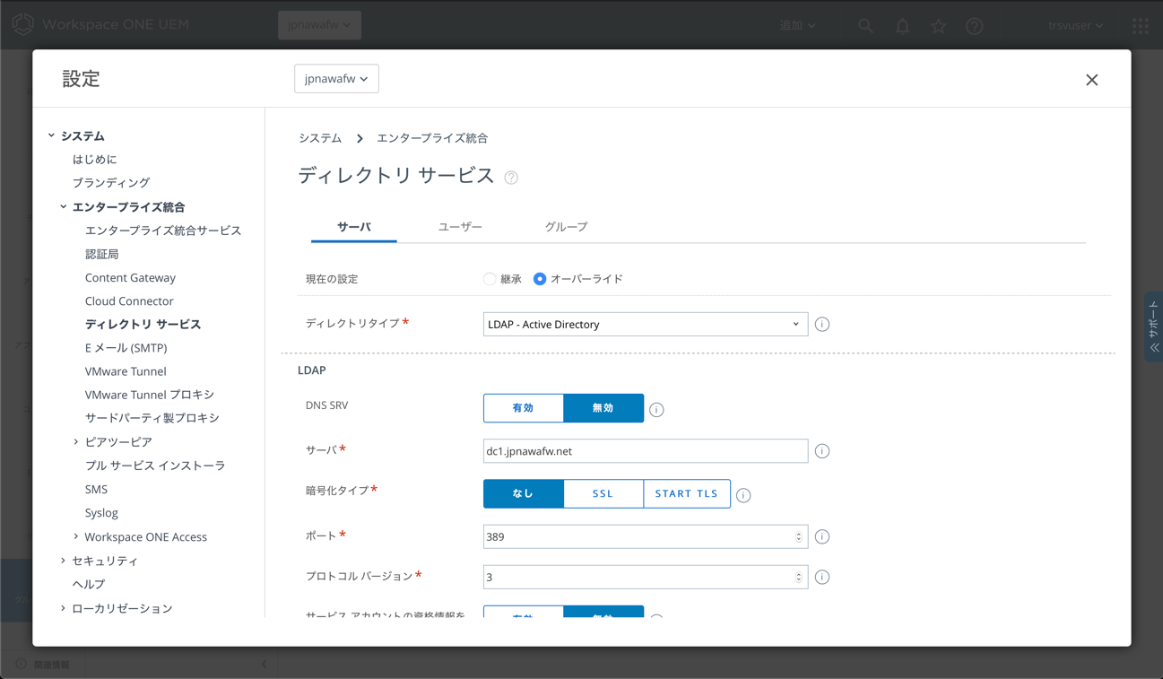Expand the Workspace ONE Access tree node
This screenshot has width=1163, height=679.
75,536
